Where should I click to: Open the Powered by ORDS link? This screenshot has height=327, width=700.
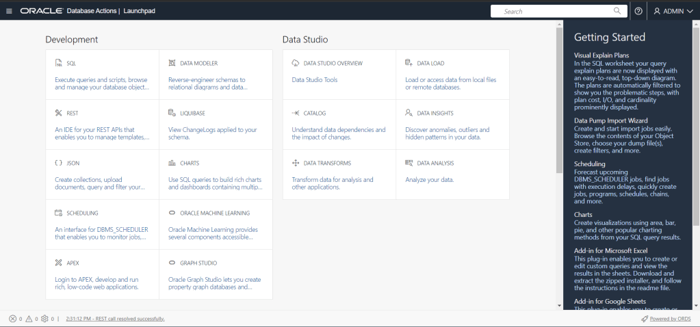669,319
